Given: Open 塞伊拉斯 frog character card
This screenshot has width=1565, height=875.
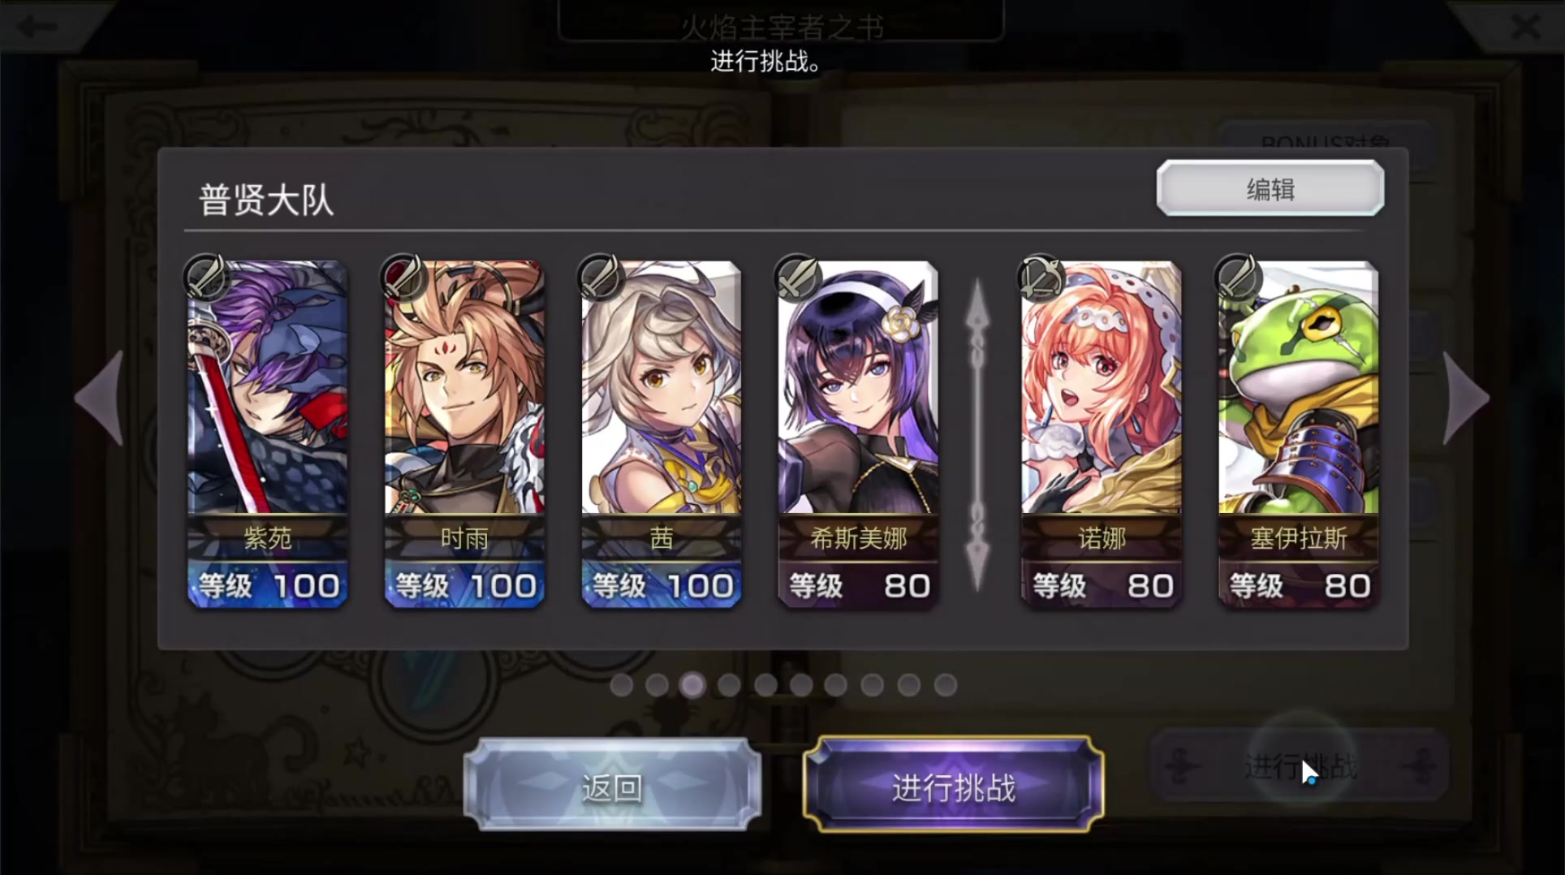Looking at the screenshot, I should tap(1298, 433).
